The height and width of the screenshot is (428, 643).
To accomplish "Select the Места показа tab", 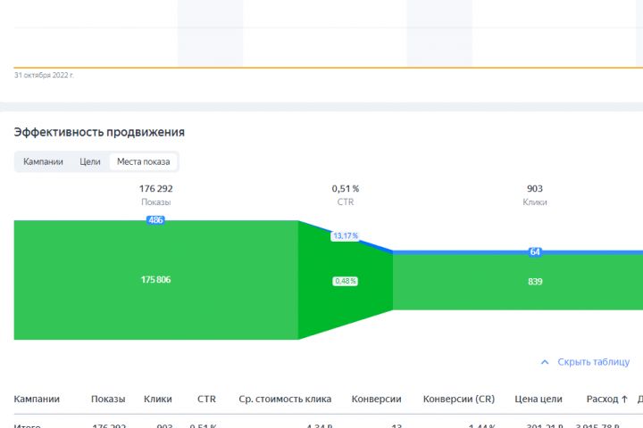I will 143,161.
